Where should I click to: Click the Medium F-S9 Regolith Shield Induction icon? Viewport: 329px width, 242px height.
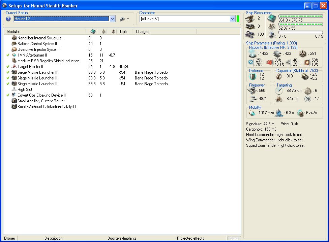14,61
